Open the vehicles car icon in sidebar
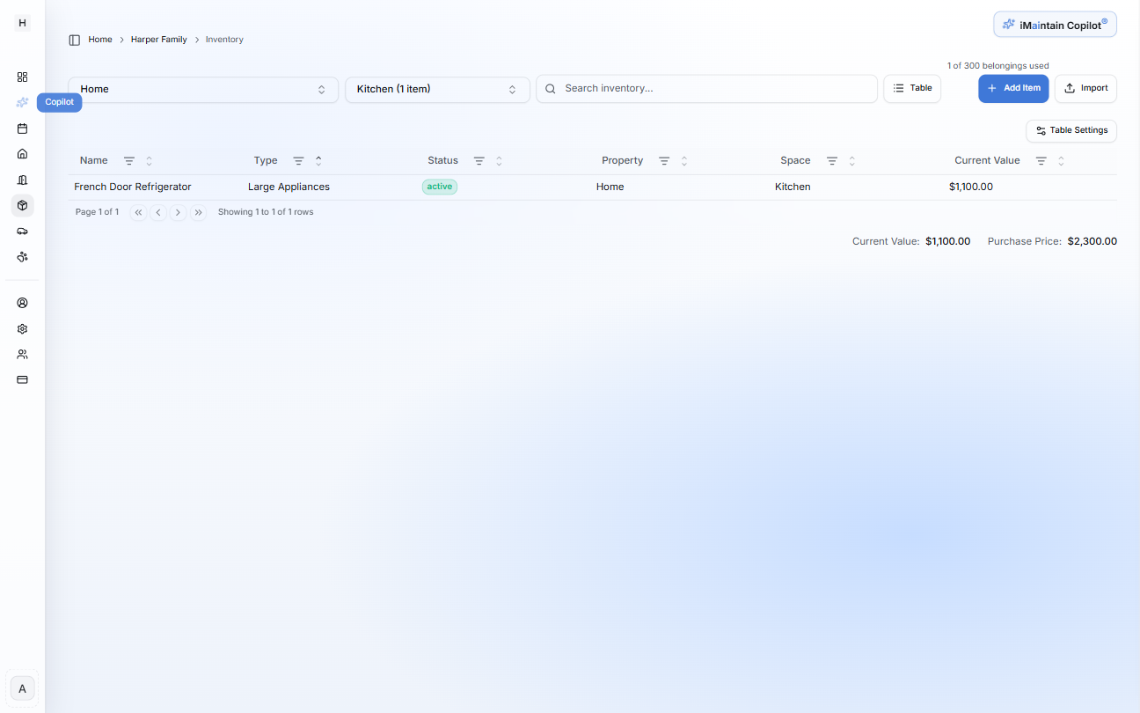1140x713 pixels. (22, 231)
